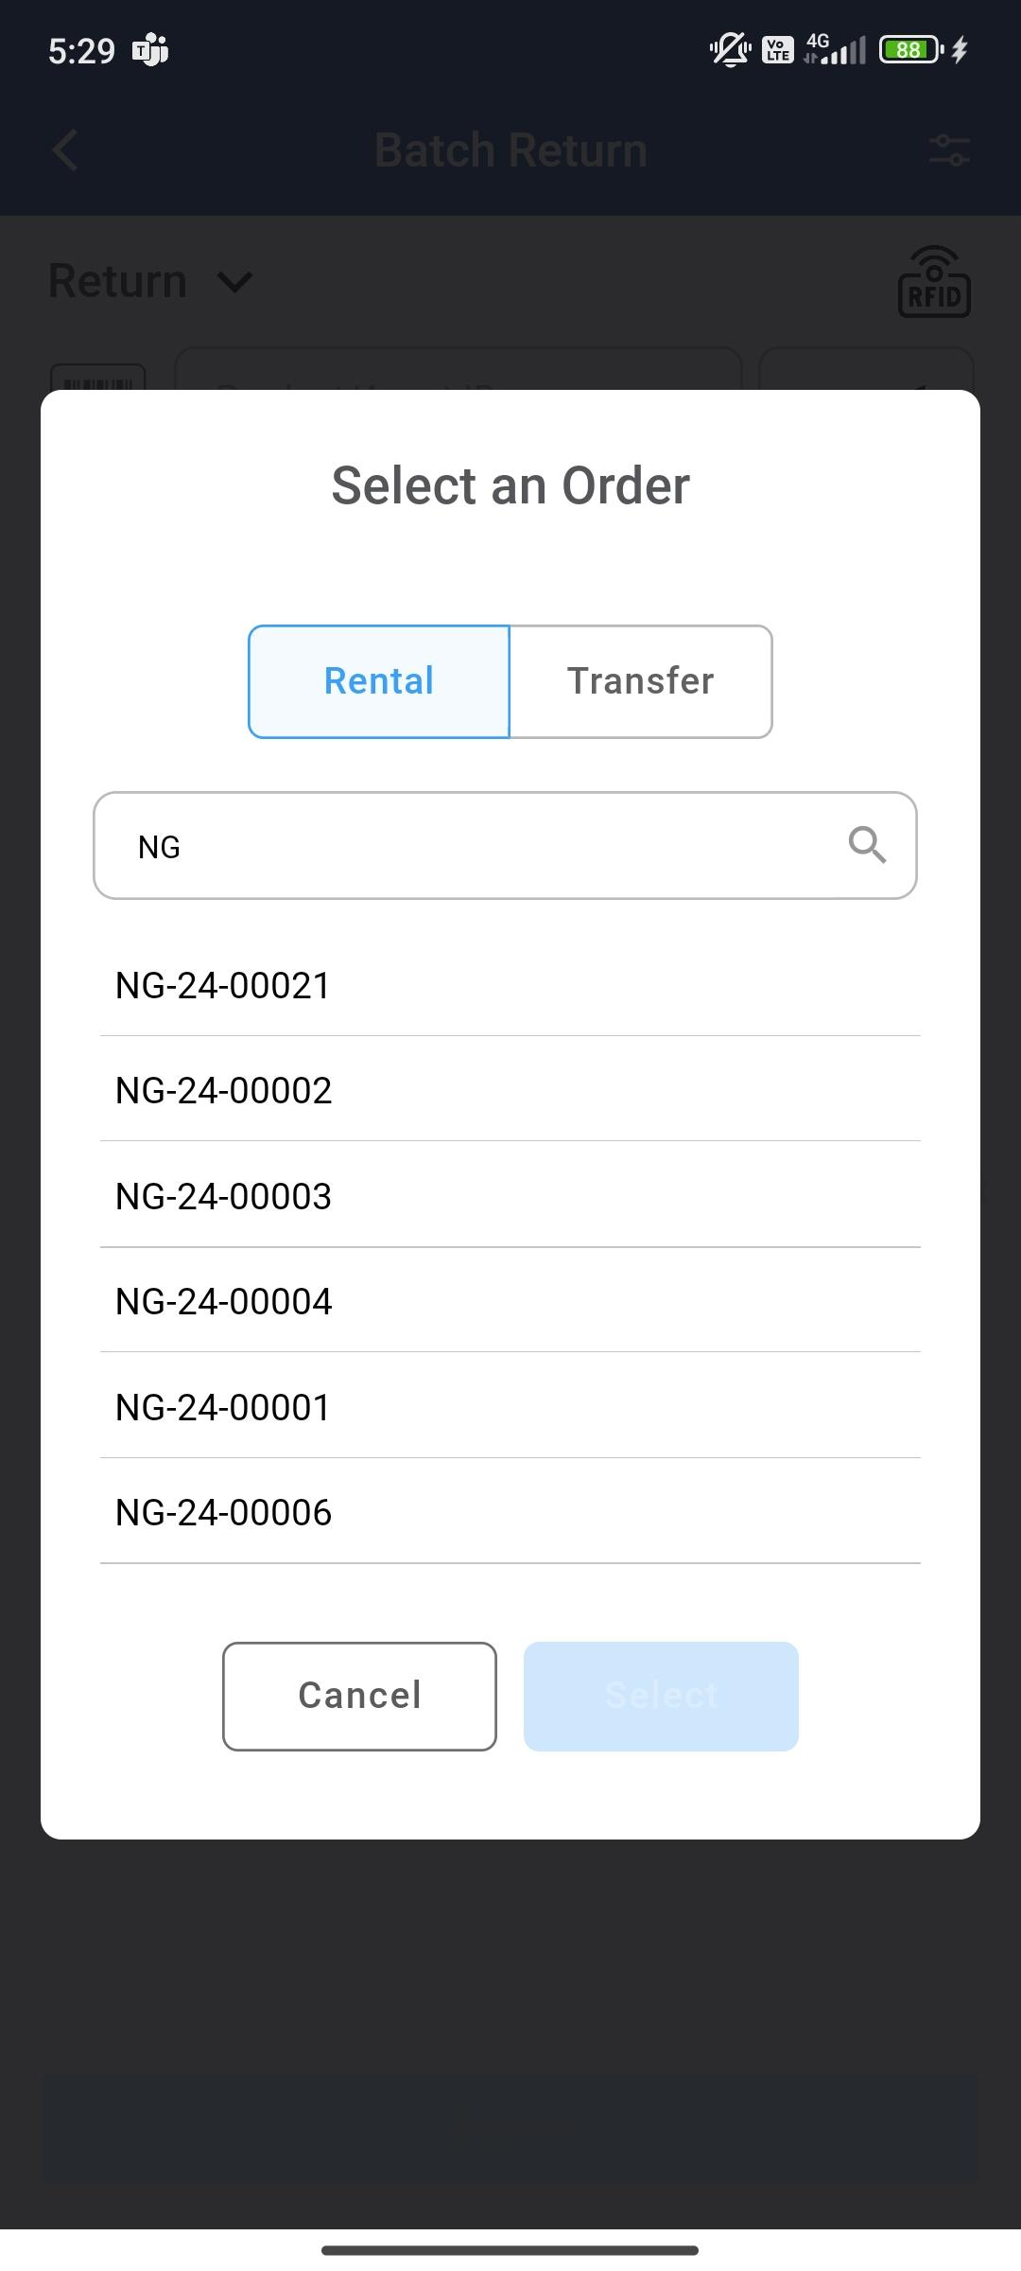Switch to the Transfer order type
Image resolution: width=1021 pixels, height=2271 pixels.
point(641,681)
